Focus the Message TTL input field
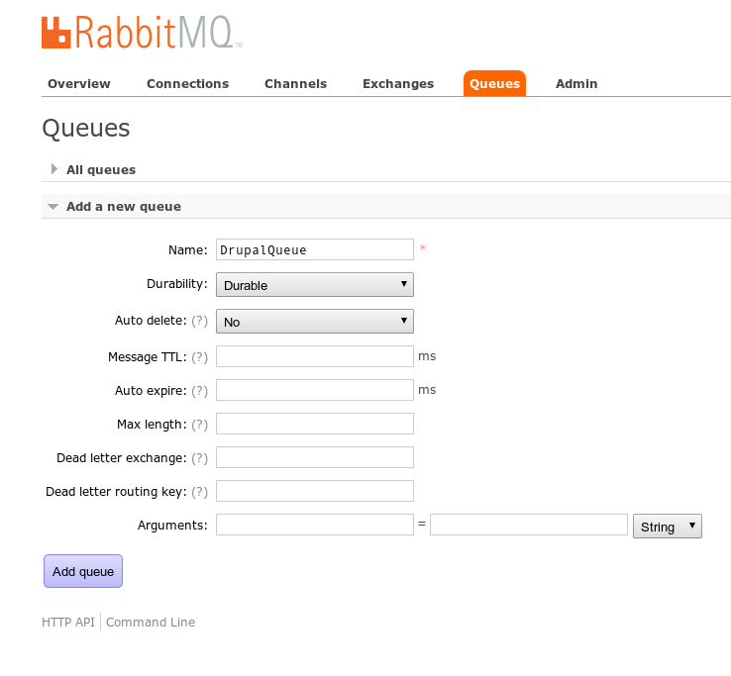Viewport: 731px width, 676px height. tap(315, 356)
